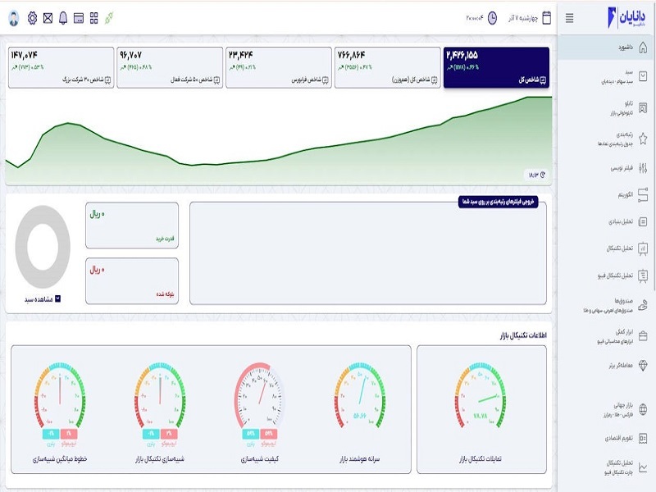This screenshot has height=492, width=656.
Task: Click the green connection link icon
Action: (109, 18)
